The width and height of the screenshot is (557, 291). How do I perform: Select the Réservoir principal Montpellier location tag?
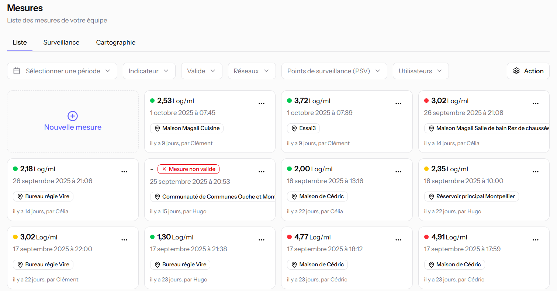(x=471, y=197)
